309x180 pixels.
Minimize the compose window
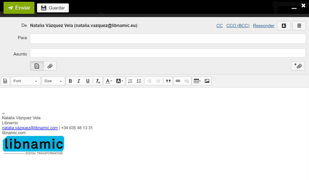(x=294, y=8)
